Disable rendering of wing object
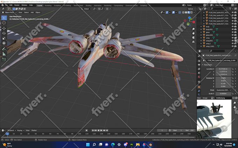 [x=236, y=38]
